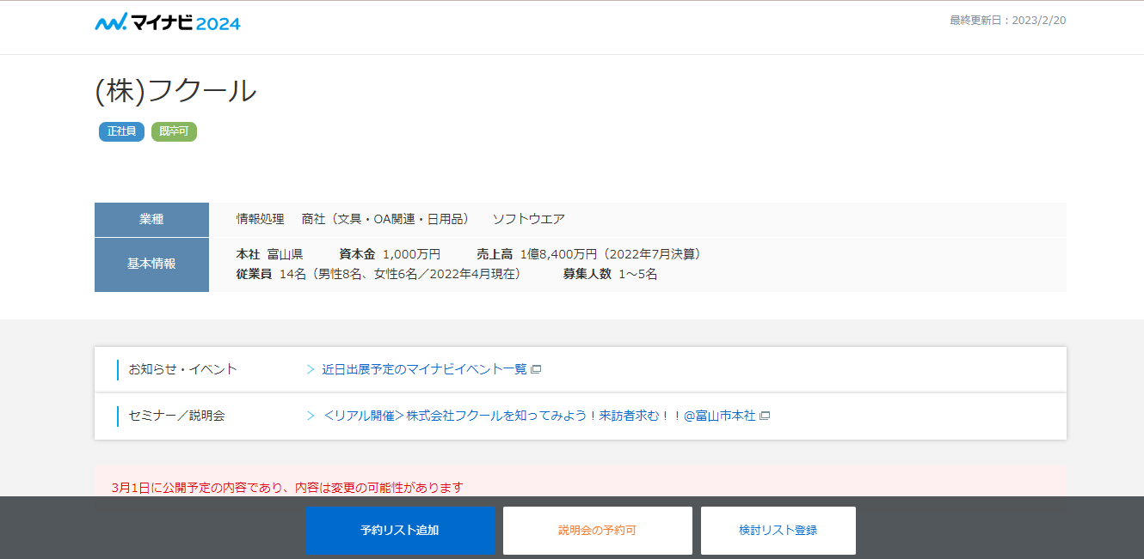Click the external-link icon after @富山市本社
The image size is (1144, 559).
[x=765, y=416]
